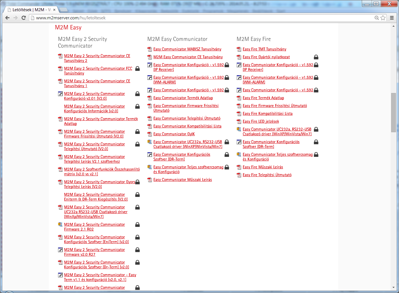Click the red M2M Easy section title
The height and width of the screenshot is (293, 399).
click(68, 27)
